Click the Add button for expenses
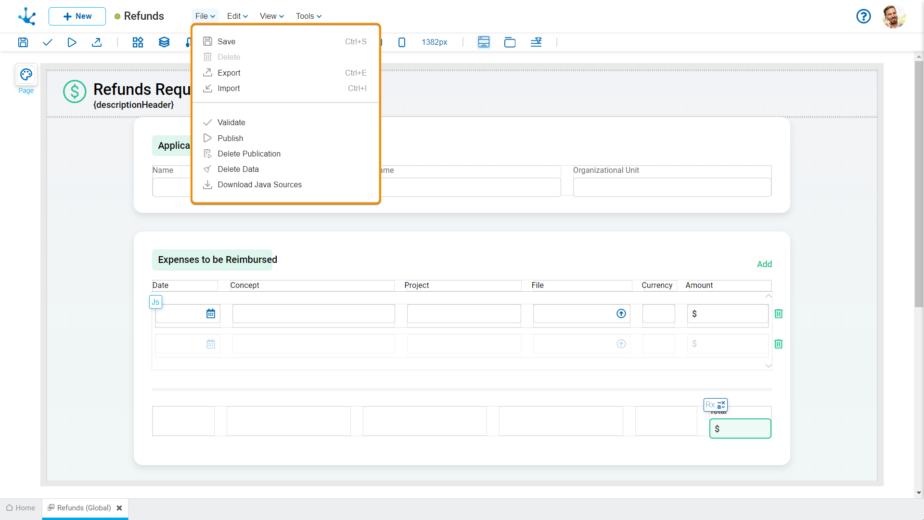 coord(765,263)
